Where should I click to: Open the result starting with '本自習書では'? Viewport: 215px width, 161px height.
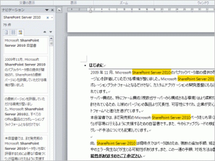point(26,148)
